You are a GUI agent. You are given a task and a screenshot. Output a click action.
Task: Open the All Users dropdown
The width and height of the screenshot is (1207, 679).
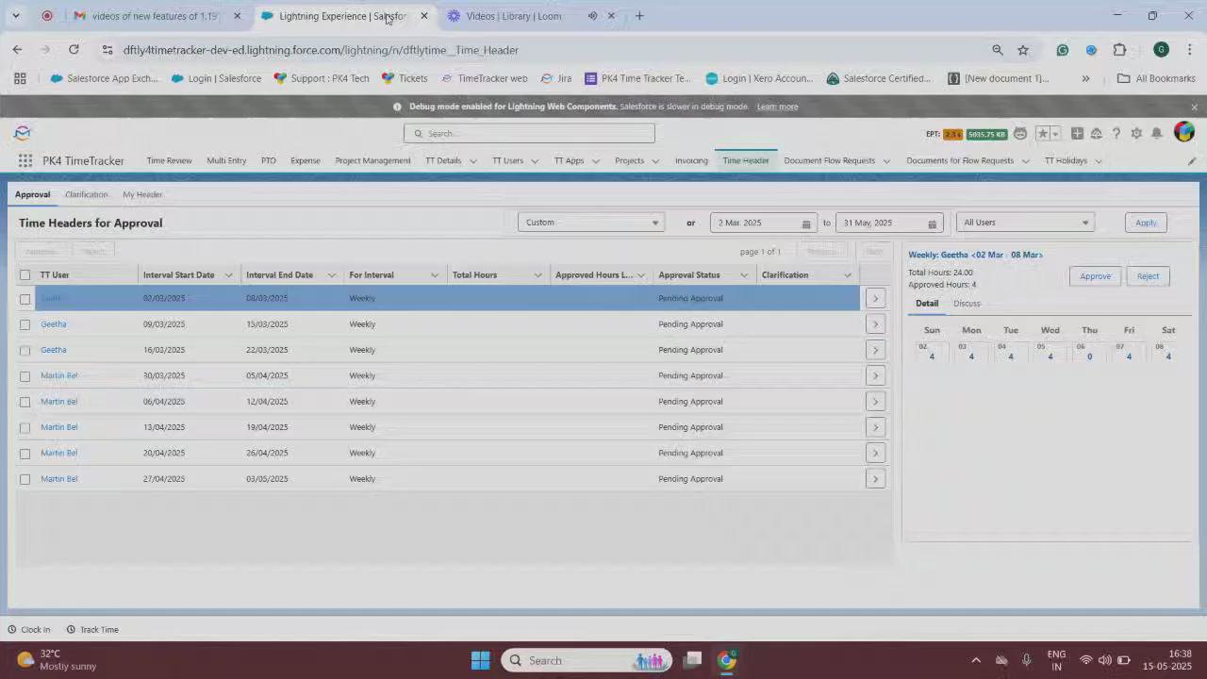(x=1025, y=223)
